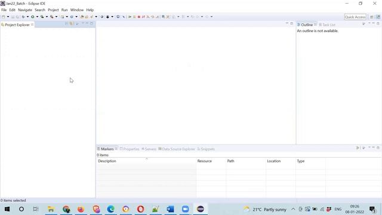Minimize the editor area
Screen dimensions: 382x215
[x=286, y=23]
